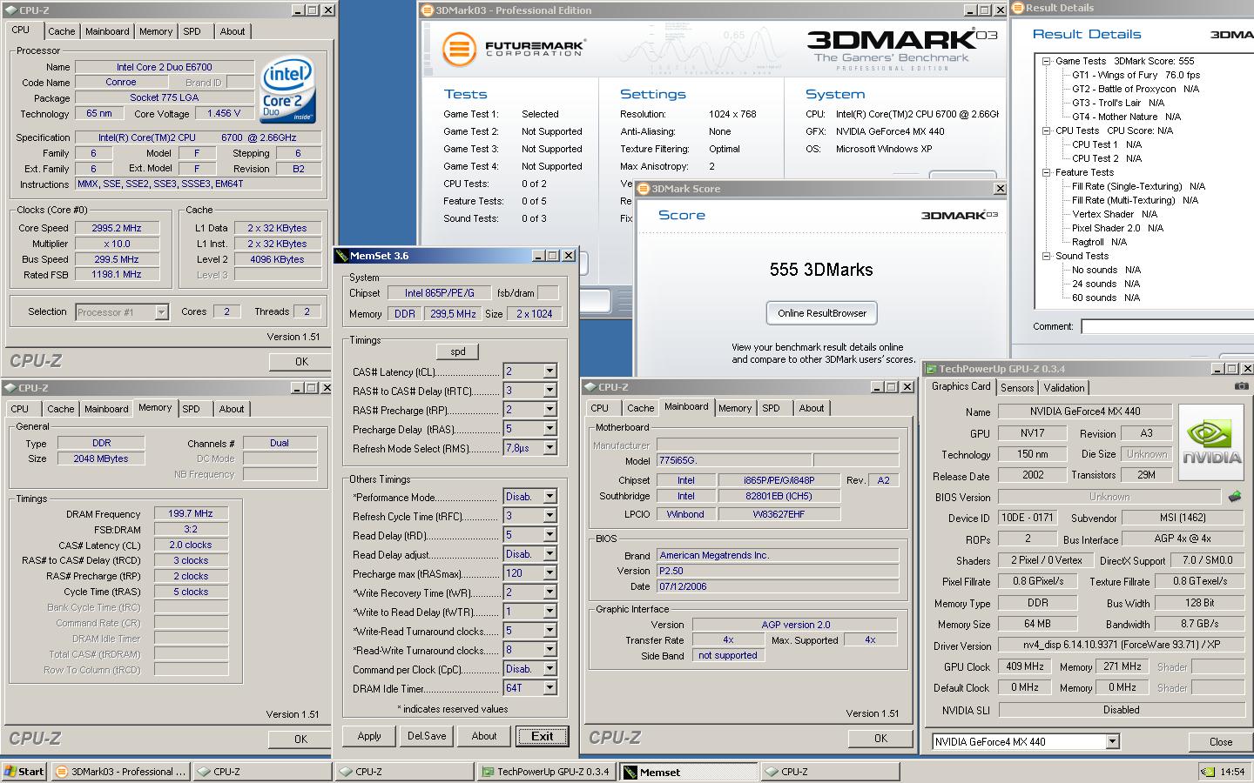Switch to 3DMark03 in the taskbar
This screenshot has width=1254, height=783.
click(121, 771)
